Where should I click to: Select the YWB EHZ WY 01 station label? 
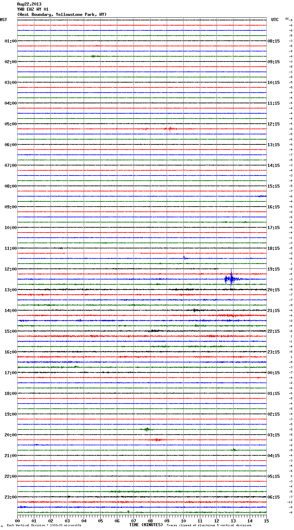(33, 9)
